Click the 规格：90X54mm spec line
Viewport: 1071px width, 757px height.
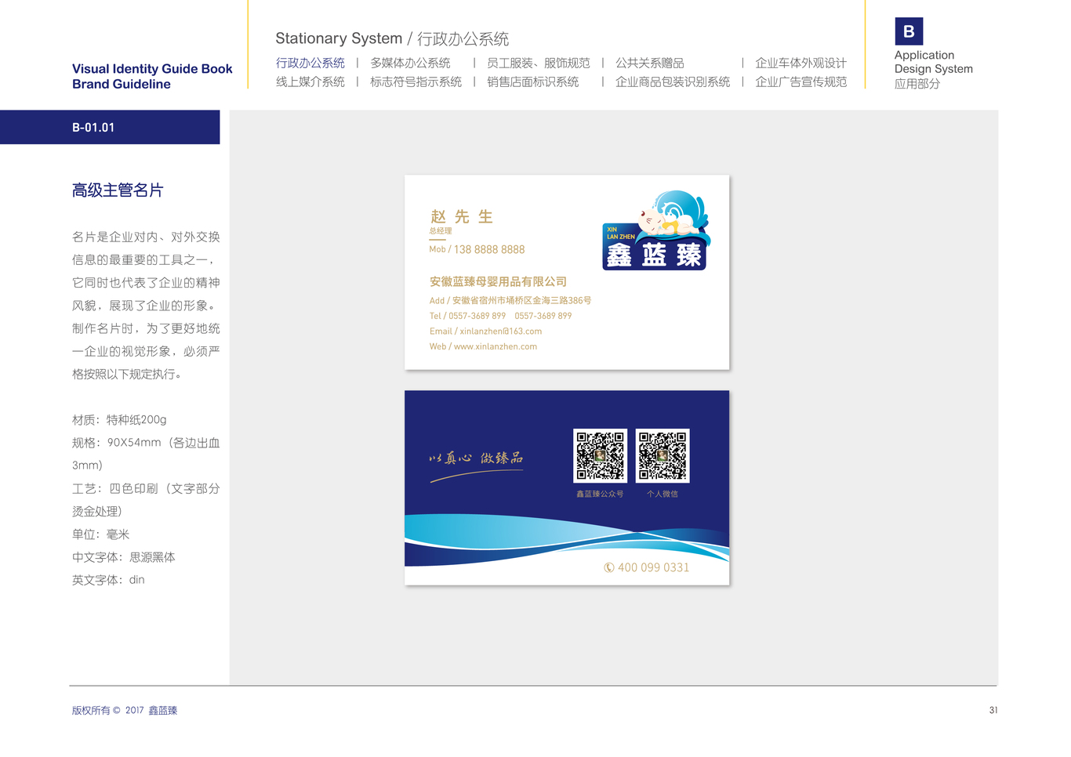click(146, 454)
